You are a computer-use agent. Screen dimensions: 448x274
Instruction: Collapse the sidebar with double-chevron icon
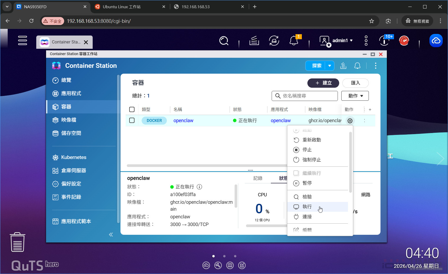tap(111, 235)
